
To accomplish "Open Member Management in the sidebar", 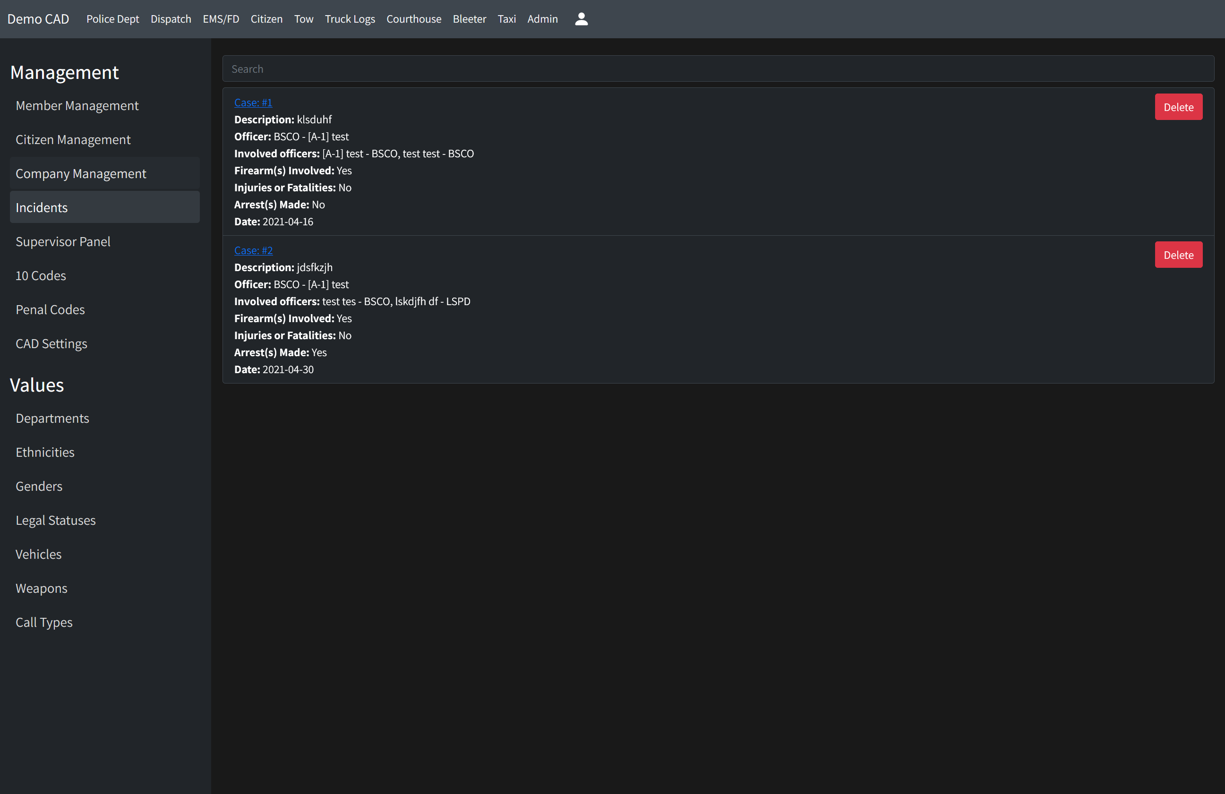I will (x=77, y=105).
